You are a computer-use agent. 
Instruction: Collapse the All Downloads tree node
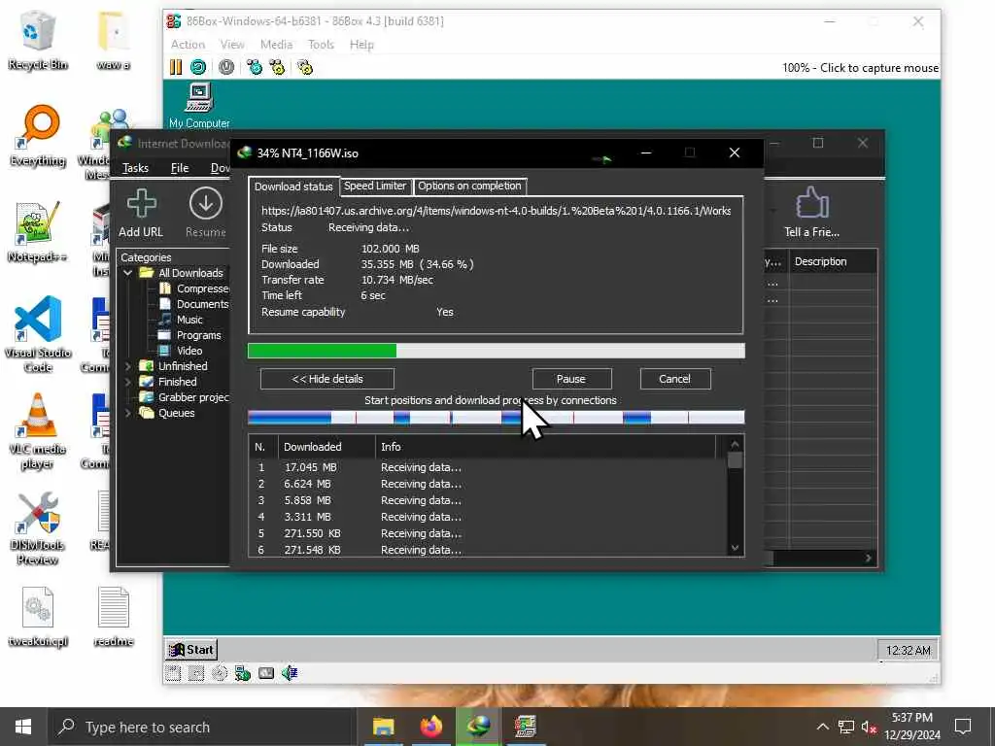click(x=127, y=273)
